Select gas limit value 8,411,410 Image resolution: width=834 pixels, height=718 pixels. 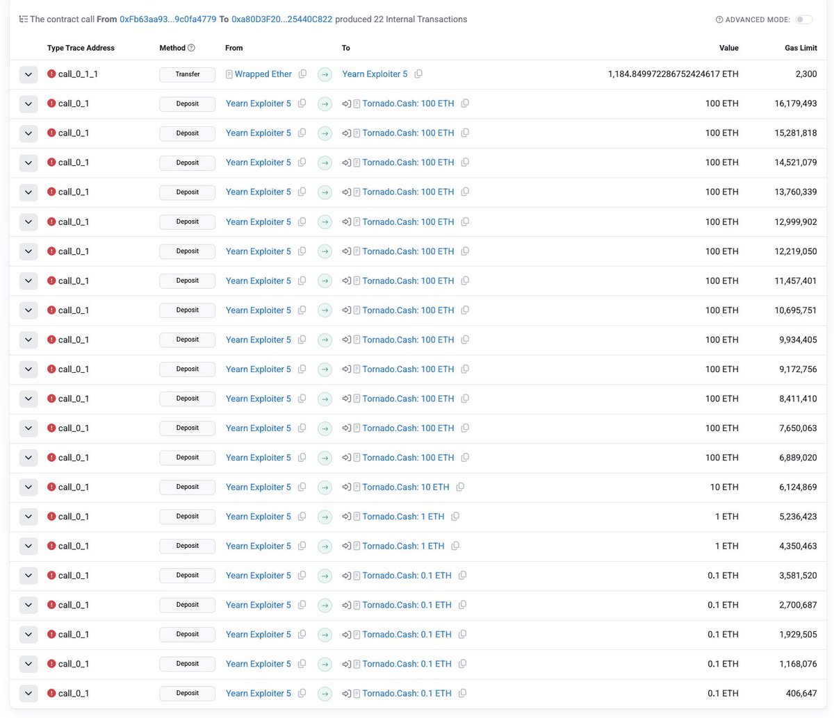coord(799,399)
